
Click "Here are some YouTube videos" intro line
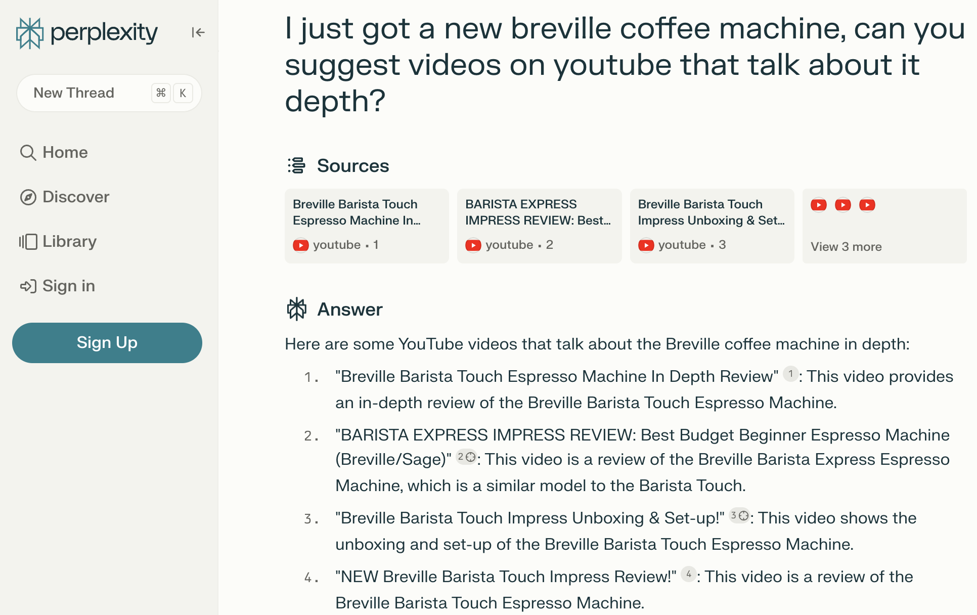[x=597, y=344]
